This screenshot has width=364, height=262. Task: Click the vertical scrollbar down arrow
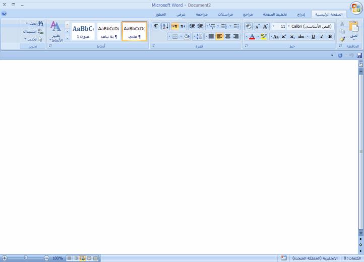pos(360,233)
